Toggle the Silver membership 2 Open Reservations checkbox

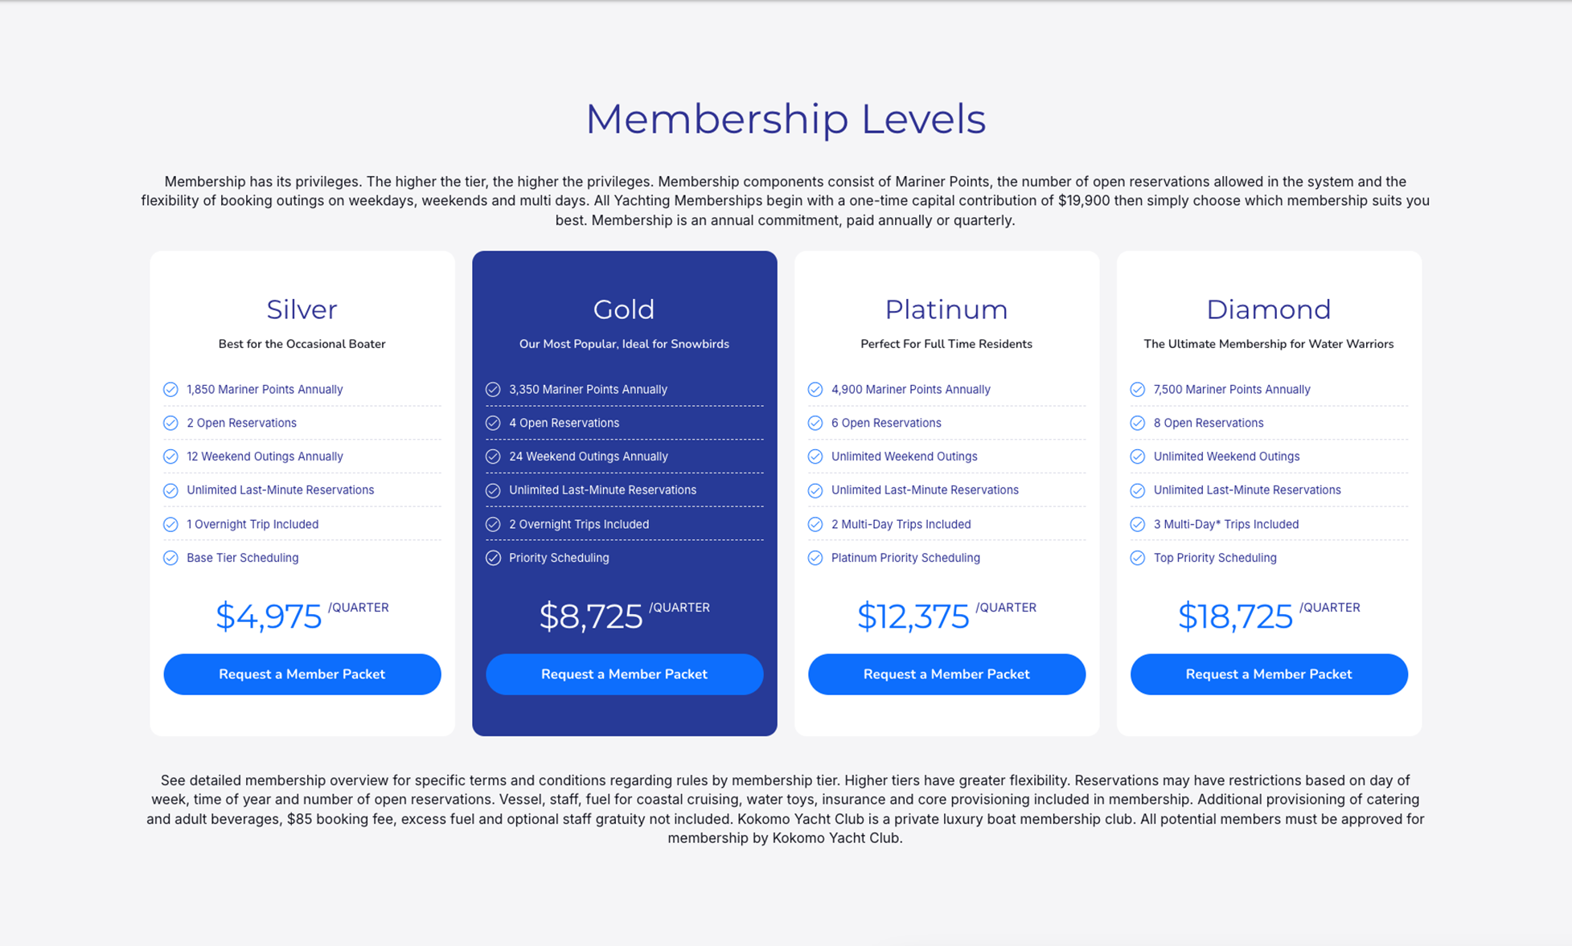tap(172, 422)
